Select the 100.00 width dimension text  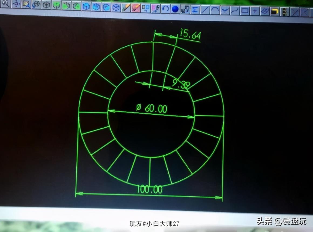pyautogui.click(x=150, y=189)
